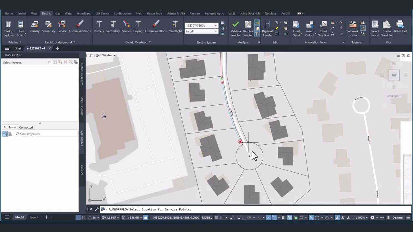Select Electric Overhead Service tool
413x232 pixels.
126,27
